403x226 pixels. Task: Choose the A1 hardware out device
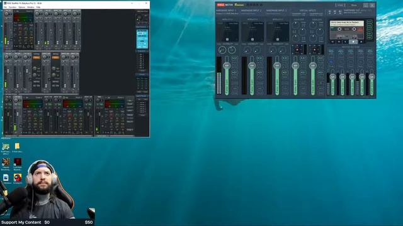(x=330, y=12)
